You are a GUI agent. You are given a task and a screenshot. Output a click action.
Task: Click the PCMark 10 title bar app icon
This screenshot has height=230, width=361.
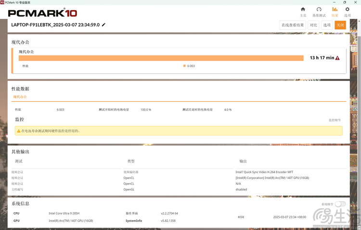2,2
